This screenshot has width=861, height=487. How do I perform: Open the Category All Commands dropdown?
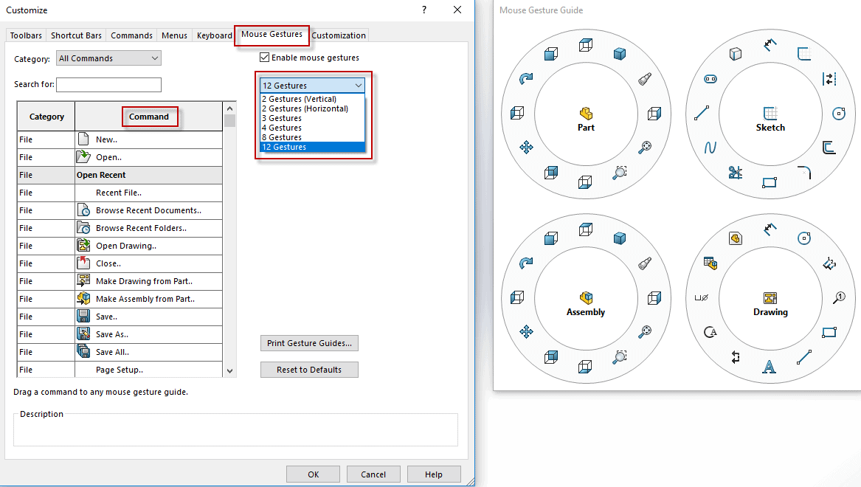(x=108, y=58)
